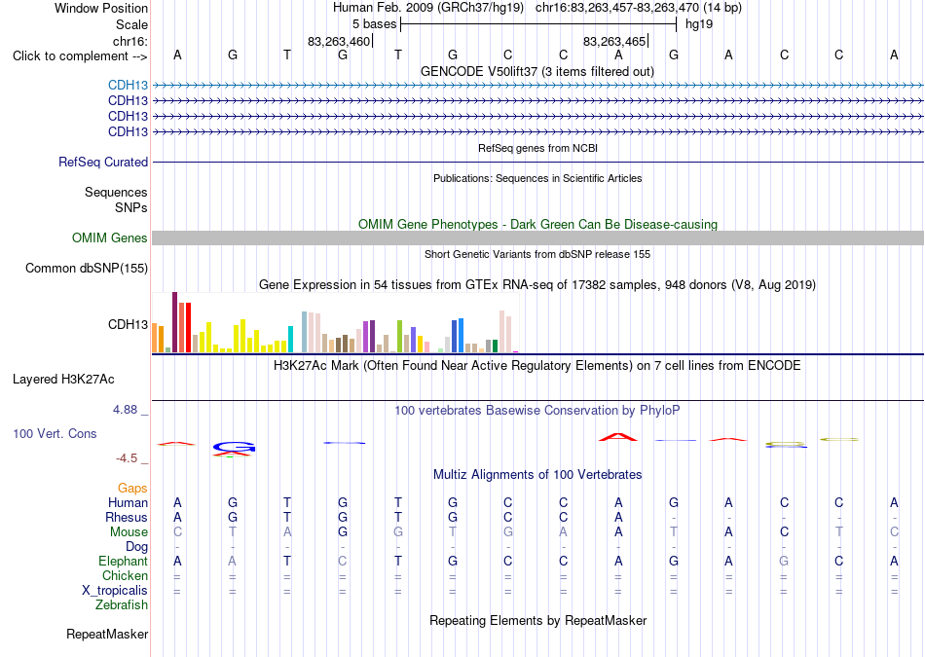Click the Common dbSNP(155) label
The height and width of the screenshot is (657, 925).
pos(86,269)
